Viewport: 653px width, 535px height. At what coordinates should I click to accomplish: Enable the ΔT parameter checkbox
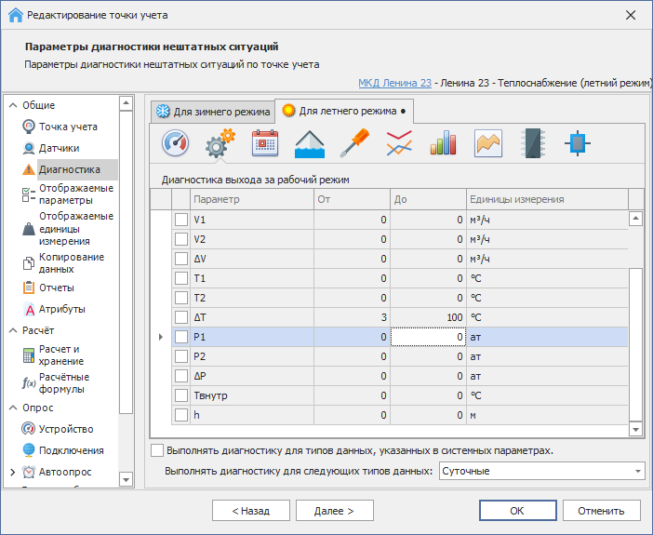click(181, 317)
